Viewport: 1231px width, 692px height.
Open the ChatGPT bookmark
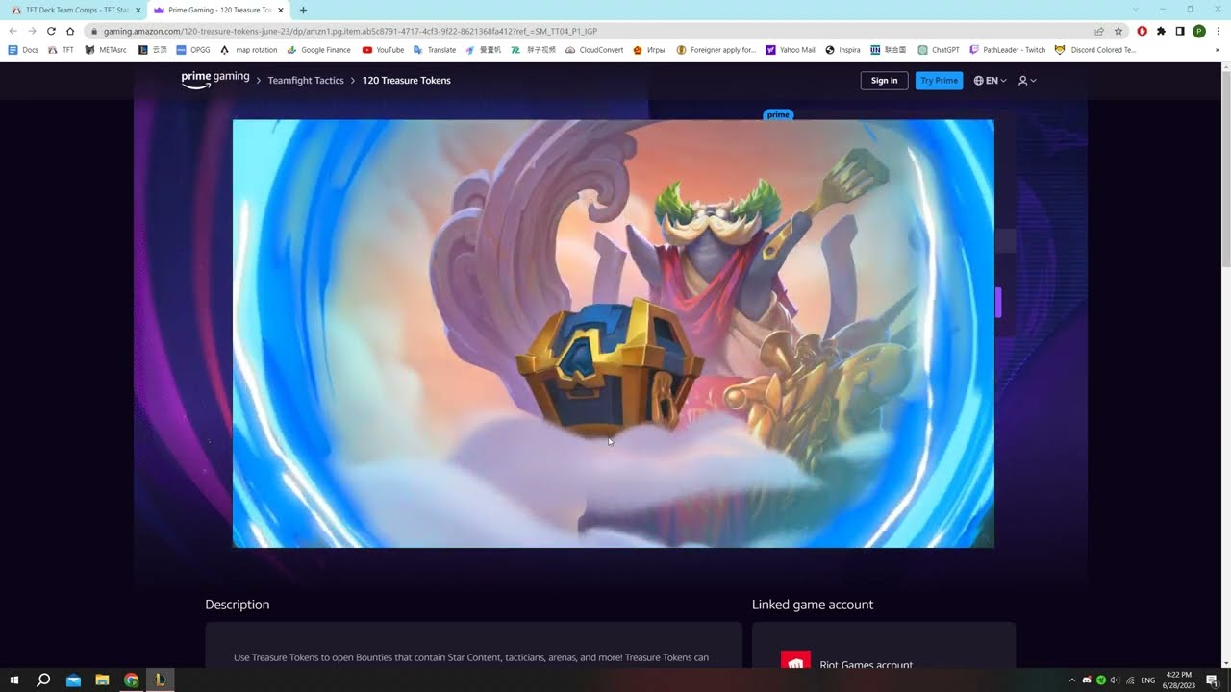pyautogui.click(x=939, y=50)
